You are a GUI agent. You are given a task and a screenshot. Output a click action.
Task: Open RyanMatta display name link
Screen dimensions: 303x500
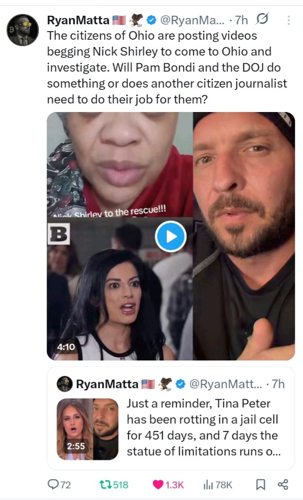[79, 20]
